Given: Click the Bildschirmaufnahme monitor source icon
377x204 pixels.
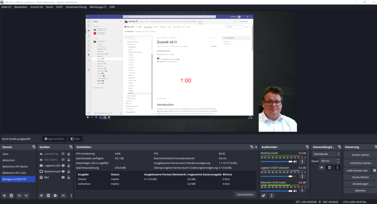Looking at the screenshot, I should coord(41,171).
